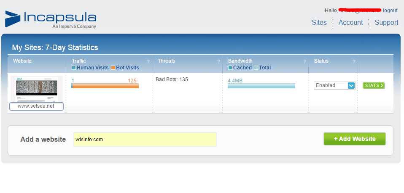Click the Human Visits legend label
This screenshot has width=404, height=193.
[92, 68]
